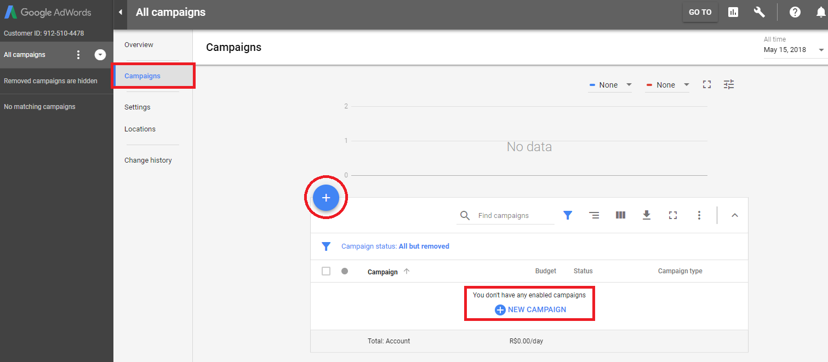Collapse the left navigation panel arrow
Image resolution: width=828 pixels, height=362 pixels.
121,12
